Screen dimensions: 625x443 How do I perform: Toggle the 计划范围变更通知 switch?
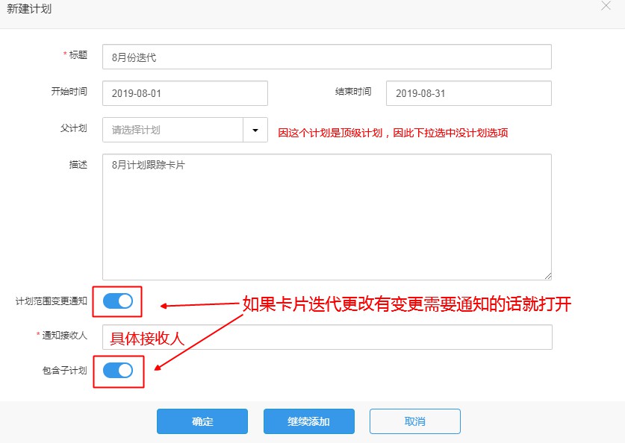point(118,301)
